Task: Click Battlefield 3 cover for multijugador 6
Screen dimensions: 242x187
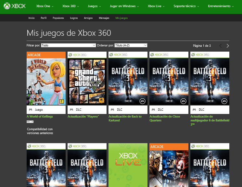Action: coord(210,78)
